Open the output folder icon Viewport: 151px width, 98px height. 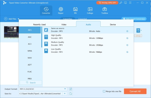(x=70, y=93)
